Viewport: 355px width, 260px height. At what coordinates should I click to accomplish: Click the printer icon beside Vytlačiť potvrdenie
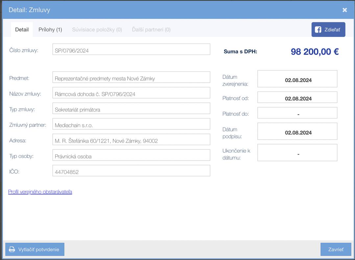pos(12,249)
